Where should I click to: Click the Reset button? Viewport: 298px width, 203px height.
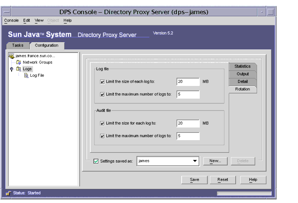point(223,180)
